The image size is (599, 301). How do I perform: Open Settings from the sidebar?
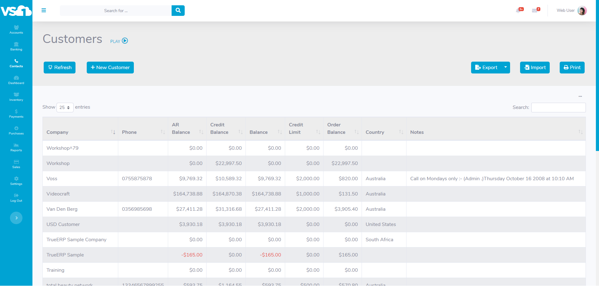[16, 181]
